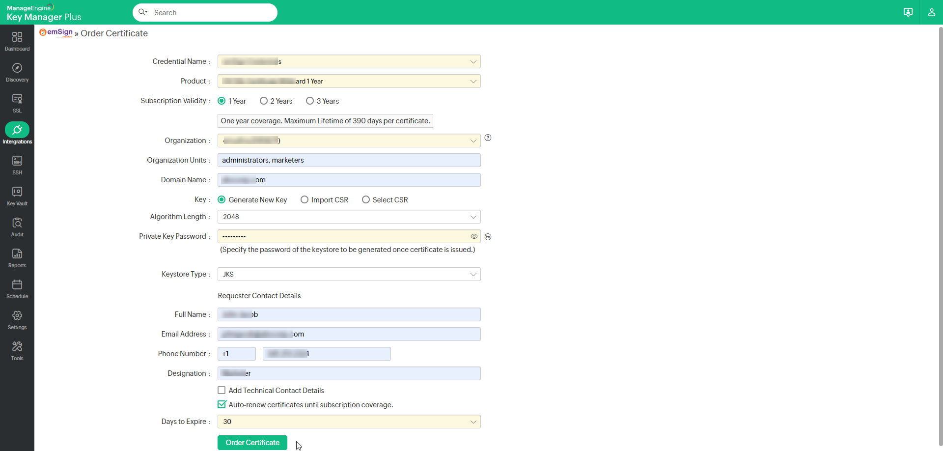Click the 'One year coverage' info text

(x=325, y=121)
